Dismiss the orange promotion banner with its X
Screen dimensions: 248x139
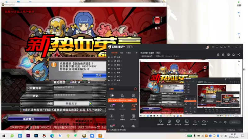coord(135,100)
